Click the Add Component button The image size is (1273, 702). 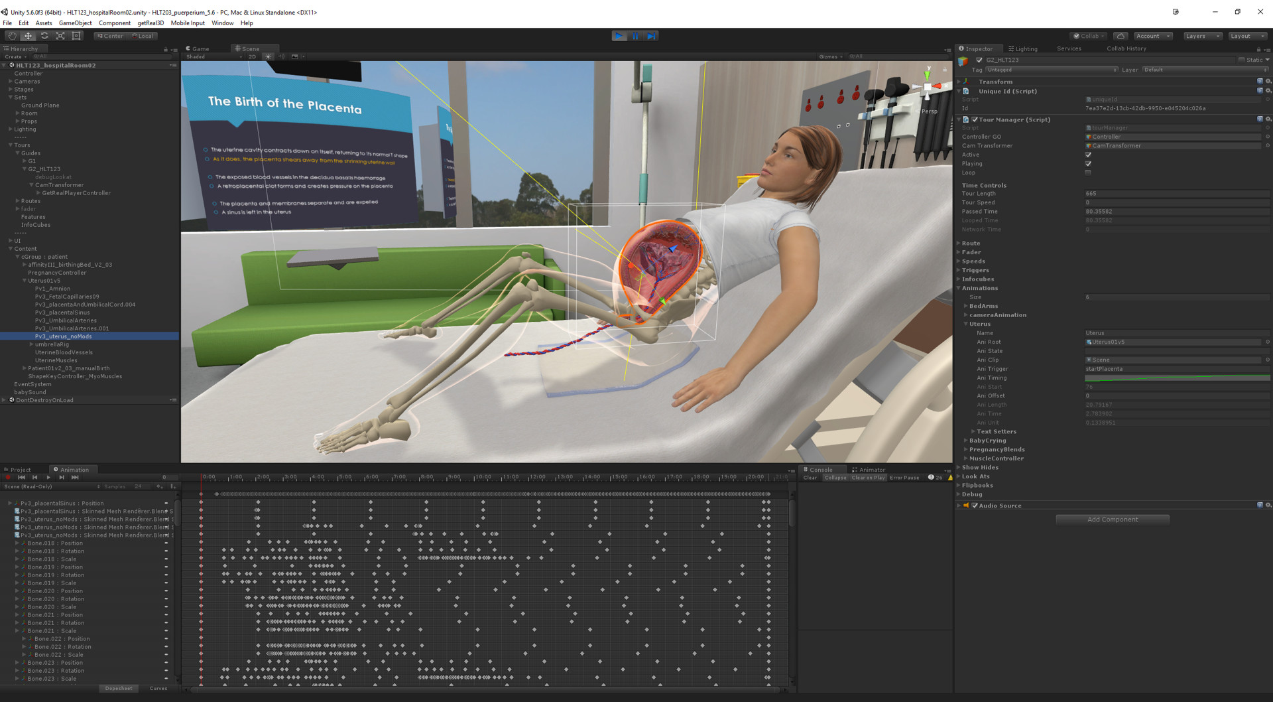click(1112, 520)
